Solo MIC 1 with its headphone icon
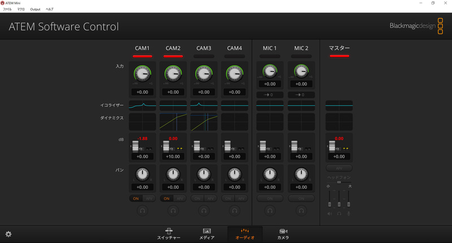The image size is (452, 243). [270, 210]
